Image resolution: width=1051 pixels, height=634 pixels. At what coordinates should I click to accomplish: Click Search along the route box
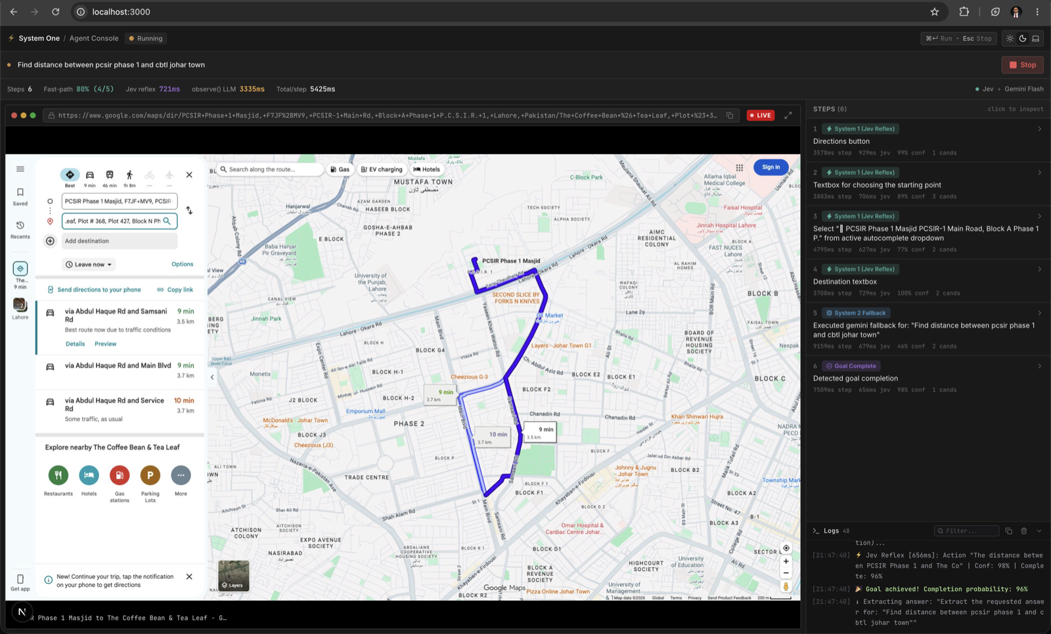coord(271,169)
